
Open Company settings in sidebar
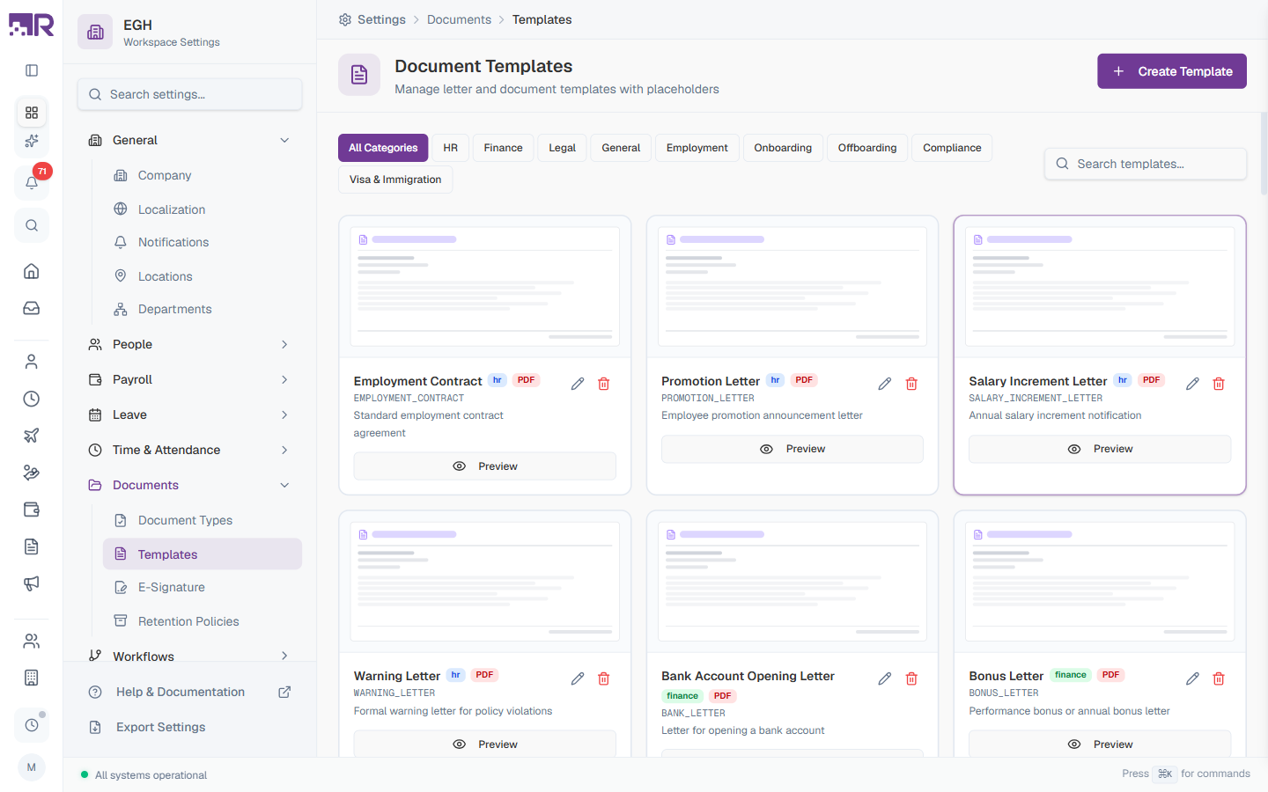click(203, 175)
